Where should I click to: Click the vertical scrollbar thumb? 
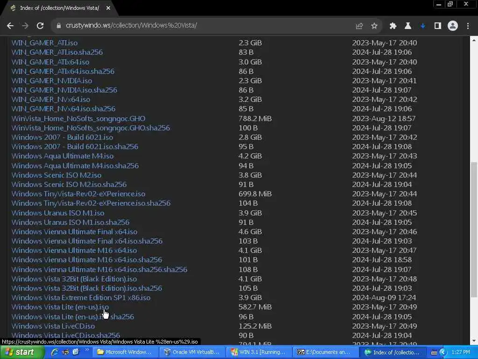[474, 230]
